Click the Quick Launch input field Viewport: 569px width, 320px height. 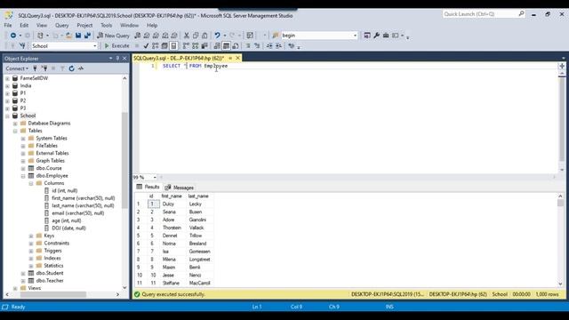tap(480, 14)
